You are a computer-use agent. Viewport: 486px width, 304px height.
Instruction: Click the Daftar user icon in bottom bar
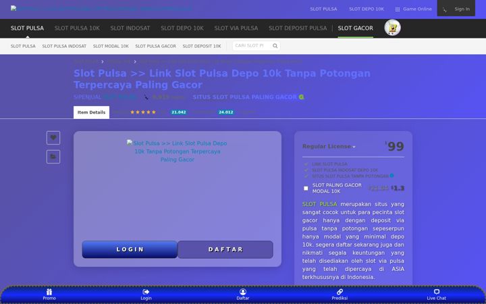[243, 292]
